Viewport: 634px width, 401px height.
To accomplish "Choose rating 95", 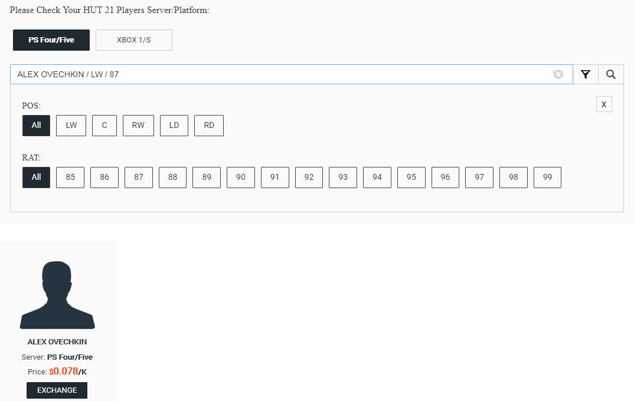I will click(411, 178).
